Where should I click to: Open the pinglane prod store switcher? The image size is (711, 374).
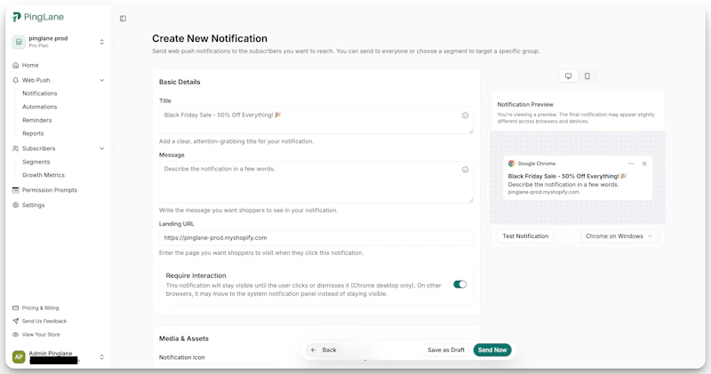tap(58, 42)
